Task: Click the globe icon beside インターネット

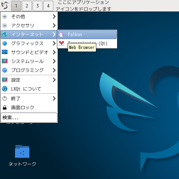Action: tap(5, 34)
